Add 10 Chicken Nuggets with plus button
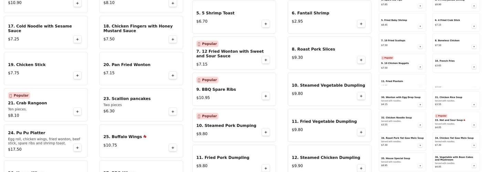Screen dimensions: 482x172 pos(420,67)
